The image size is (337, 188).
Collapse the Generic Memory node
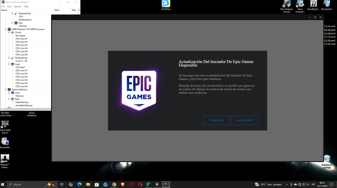[6, 89]
